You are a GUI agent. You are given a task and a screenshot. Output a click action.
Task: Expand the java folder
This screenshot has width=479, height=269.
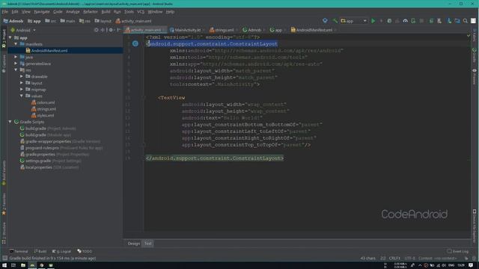(16, 57)
